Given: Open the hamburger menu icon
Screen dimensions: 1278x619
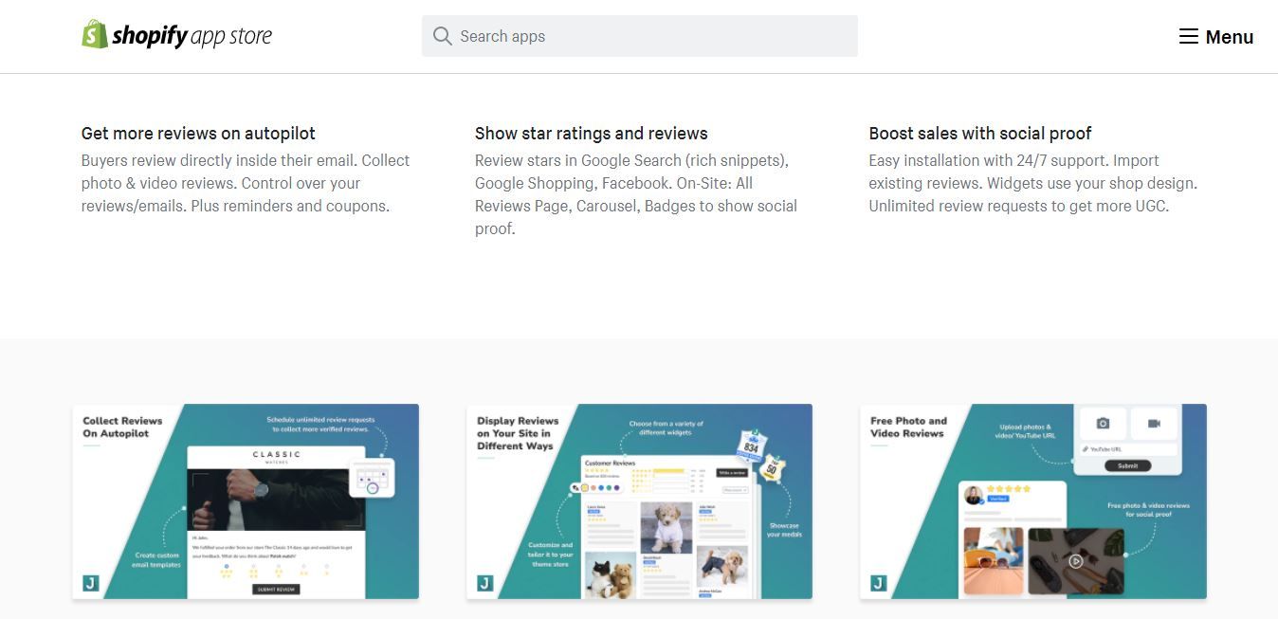Looking at the screenshot, I should point(1188,36).
